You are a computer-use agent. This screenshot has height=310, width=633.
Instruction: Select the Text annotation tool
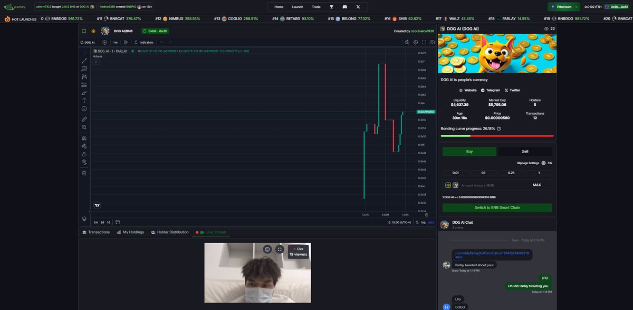tap(84, 101)
